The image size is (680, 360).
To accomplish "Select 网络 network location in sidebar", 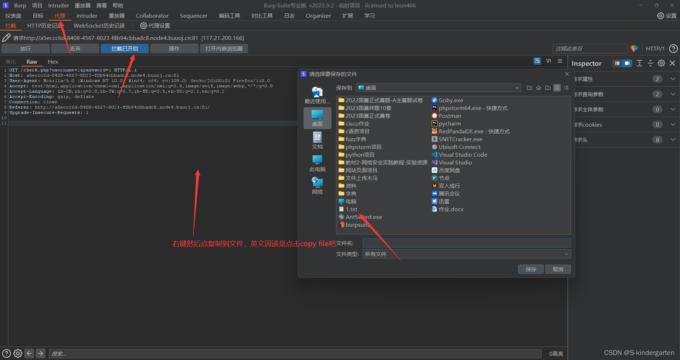I will coord(317,186).
